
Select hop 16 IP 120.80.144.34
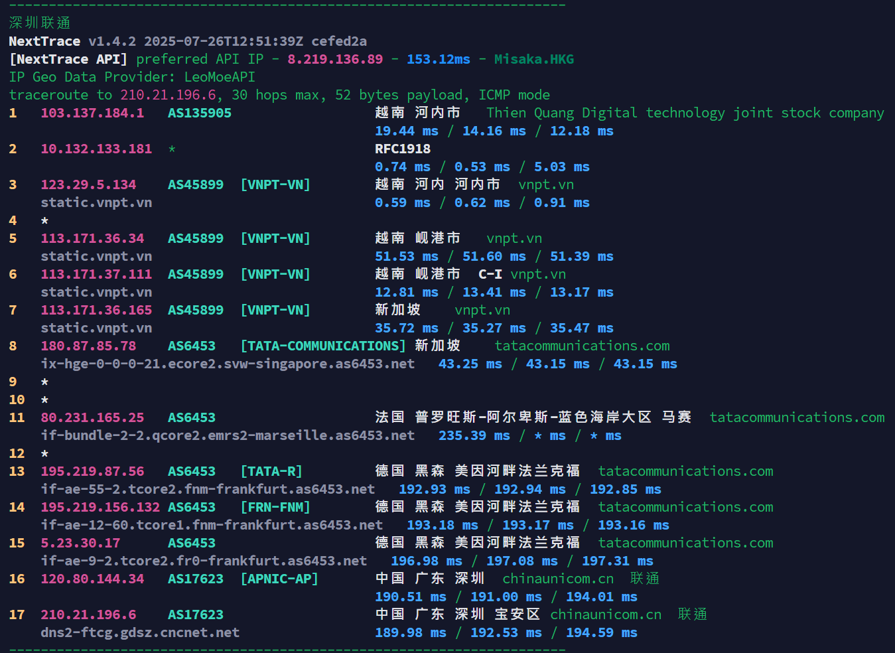tap(92, 579)
